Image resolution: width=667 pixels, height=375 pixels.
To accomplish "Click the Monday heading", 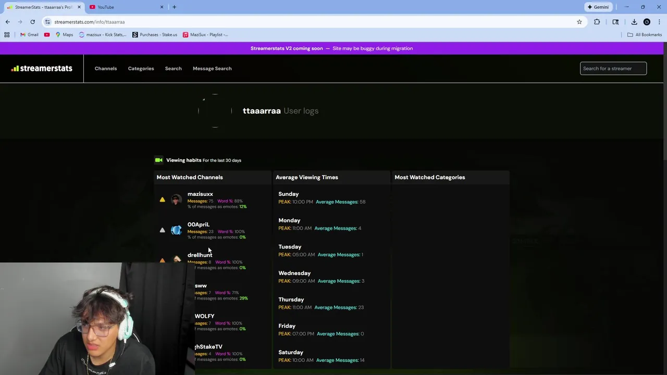I will pos(289,220).
